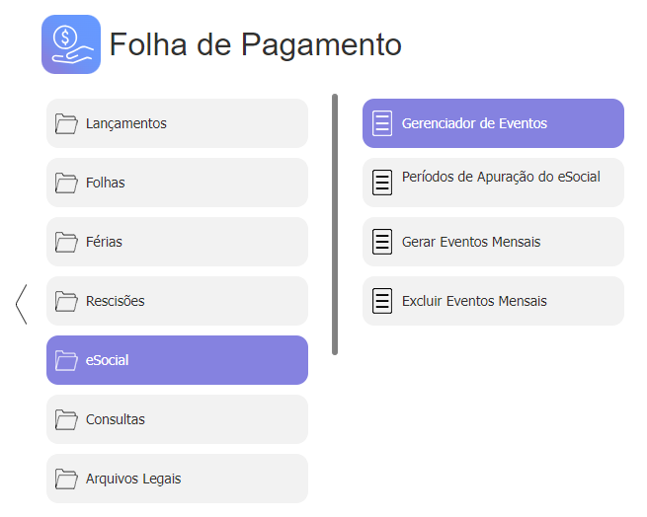Image resolution: width=647 pixels, height=517 pixels.
Task: Click the folder icon beside Lançamentos
Action: (66, 123)
